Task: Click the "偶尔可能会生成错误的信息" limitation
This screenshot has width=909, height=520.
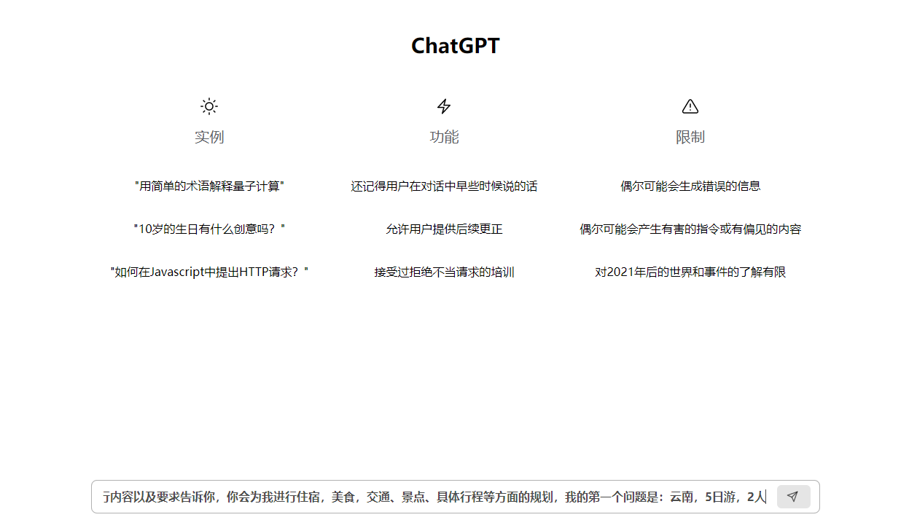Action: (690, 186)
